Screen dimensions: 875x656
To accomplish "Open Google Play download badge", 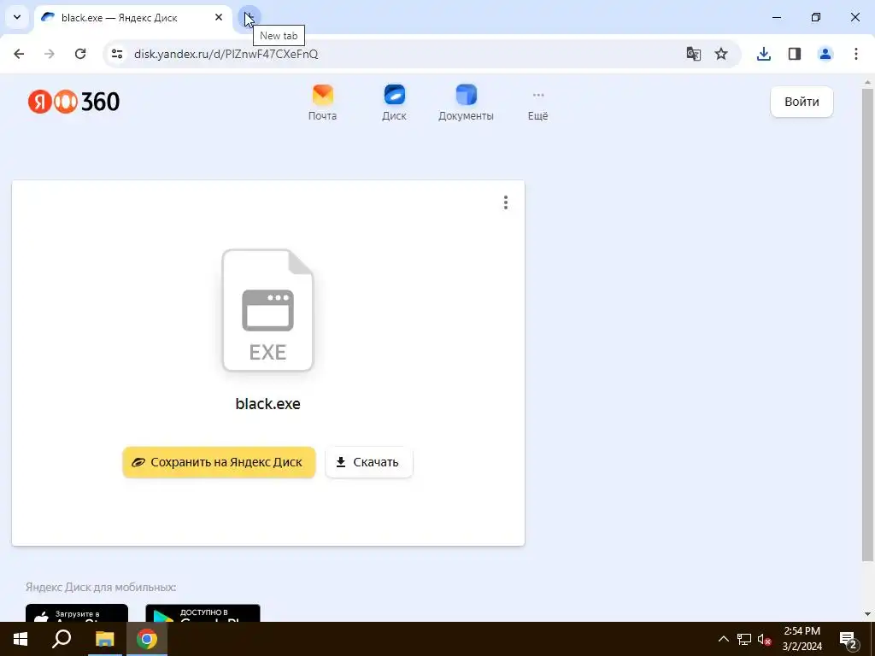I will coord(203,613).
